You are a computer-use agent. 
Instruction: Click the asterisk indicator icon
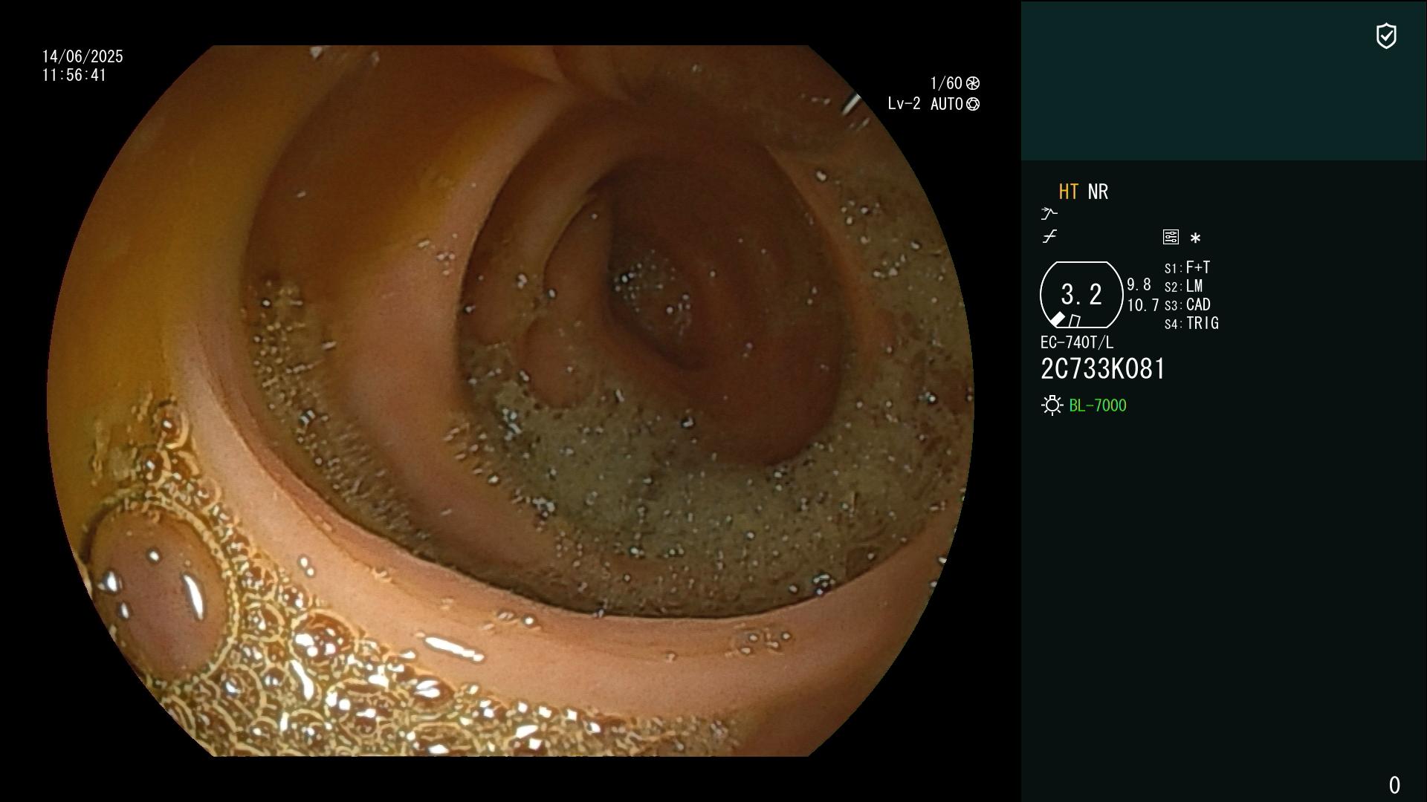(x=1195, y=238)
